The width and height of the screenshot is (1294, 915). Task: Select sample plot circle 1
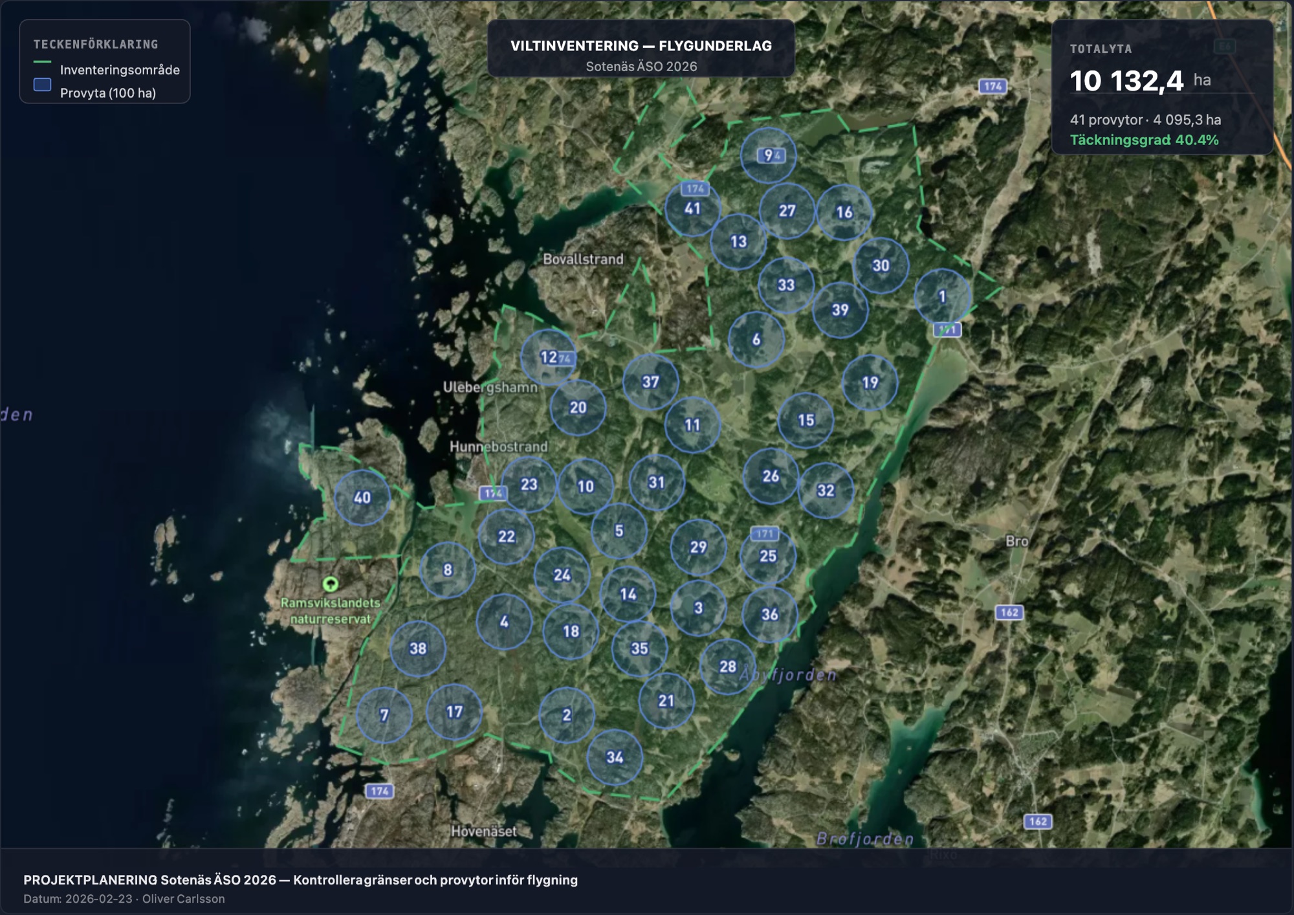coord(943,296)
